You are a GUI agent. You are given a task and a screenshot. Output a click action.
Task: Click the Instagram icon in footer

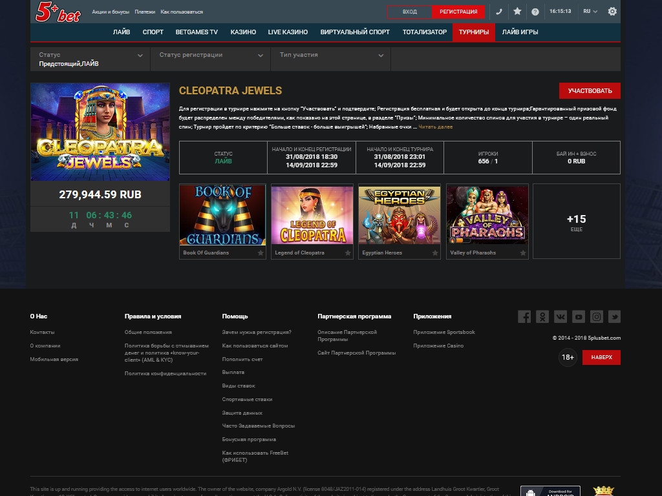pyautogui.click(x=597, y=316)
